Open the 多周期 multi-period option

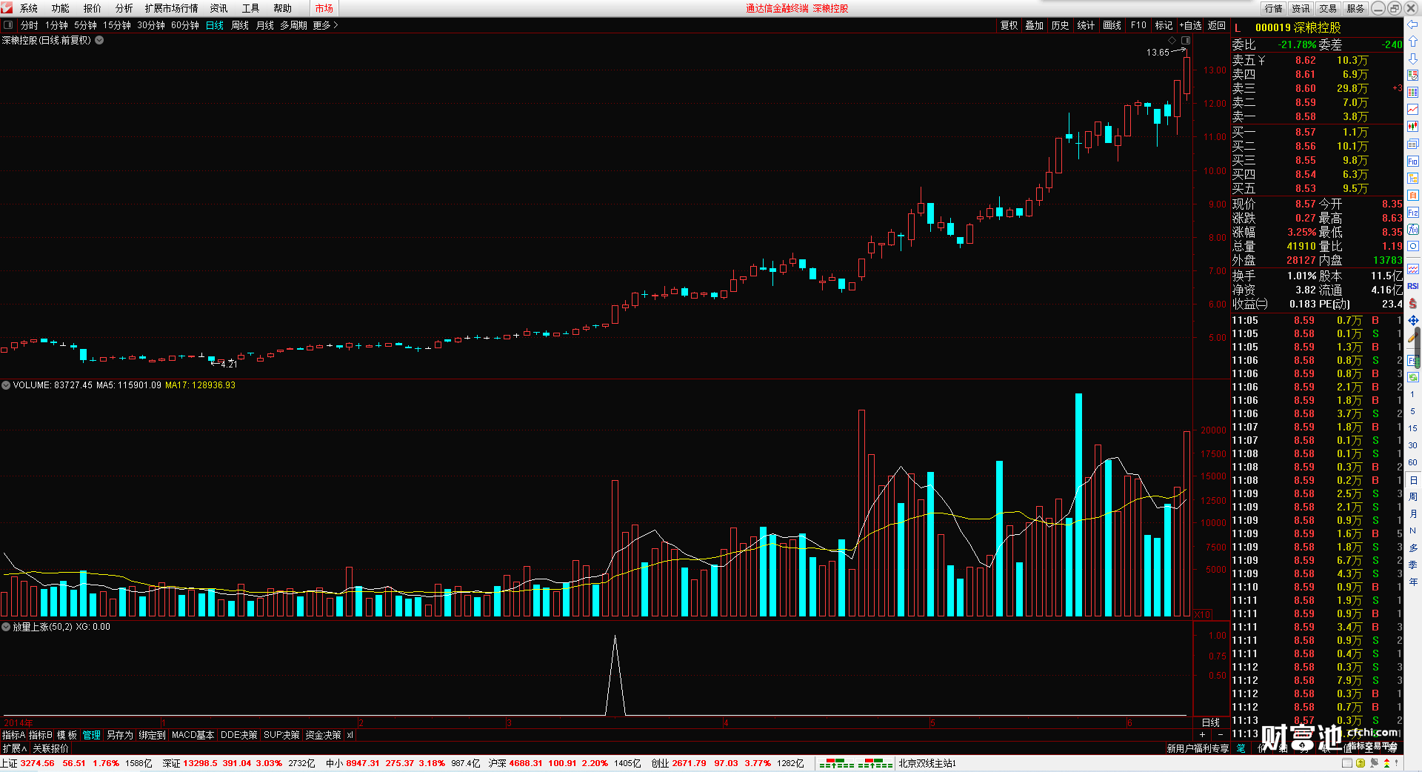pyautogui.click(x=293, y=25)
